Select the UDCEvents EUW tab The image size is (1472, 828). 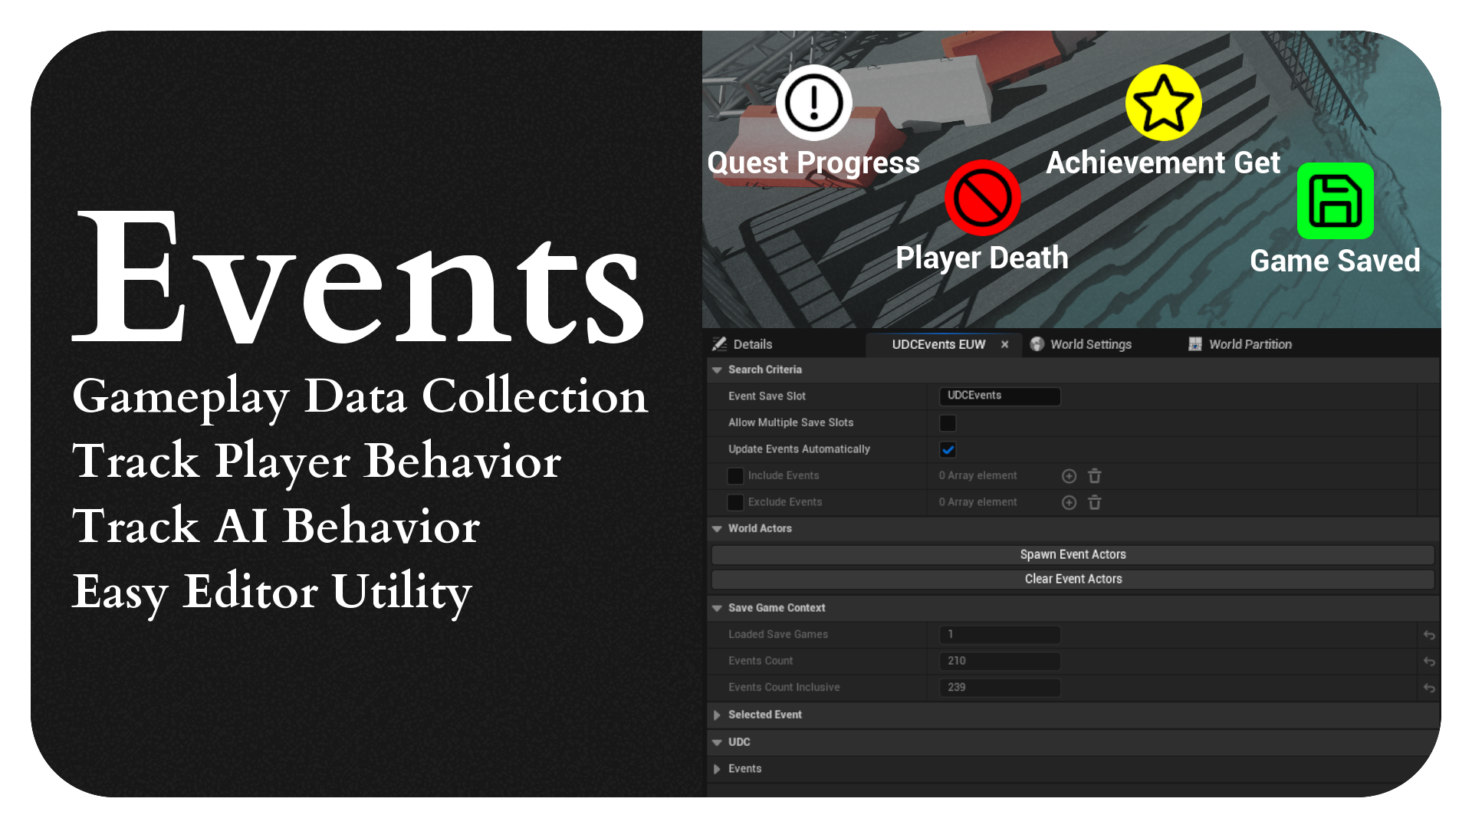point(938,344)
